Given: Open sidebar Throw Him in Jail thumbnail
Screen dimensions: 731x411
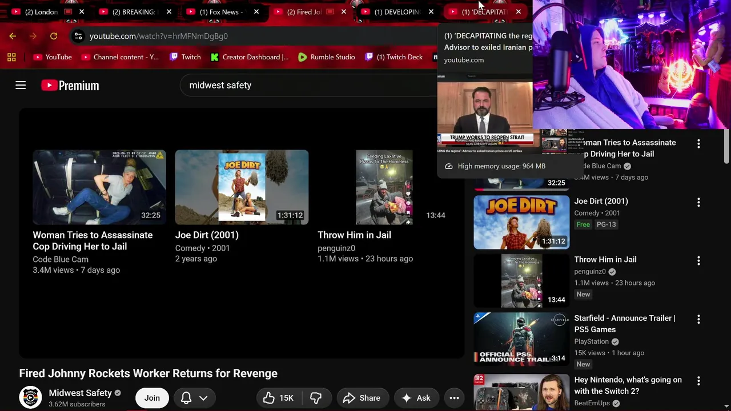Looking at the screenshot, I should click(521, 281).
